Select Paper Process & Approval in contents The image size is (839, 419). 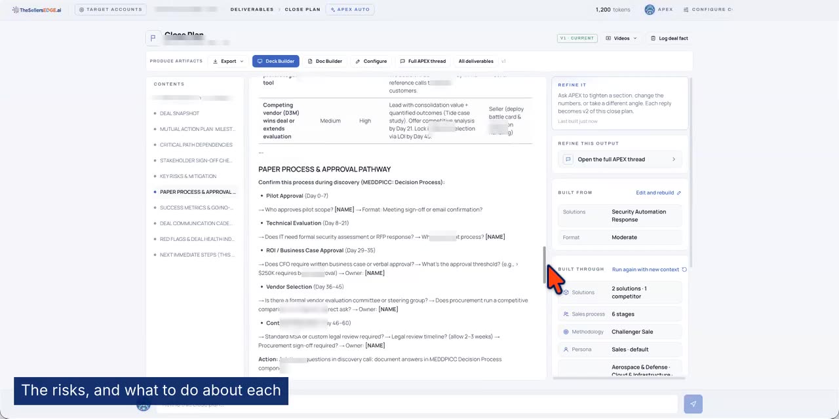[197, 192]
